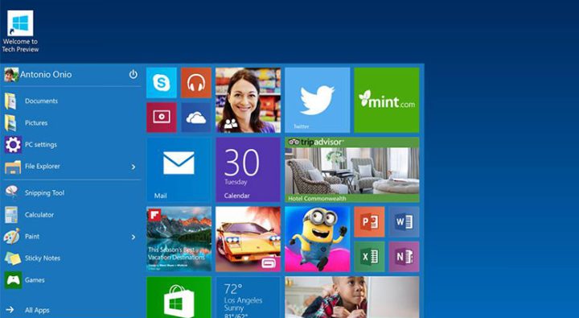This screenshot has width=579, height=318.
Task: Open the Twitter tile
Action: pyautogui.click(x=317, y=100)
